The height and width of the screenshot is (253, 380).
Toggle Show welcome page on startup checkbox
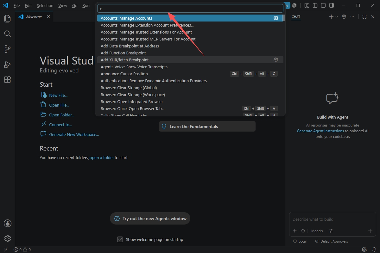pyautogui.click(x=120, y=239)
